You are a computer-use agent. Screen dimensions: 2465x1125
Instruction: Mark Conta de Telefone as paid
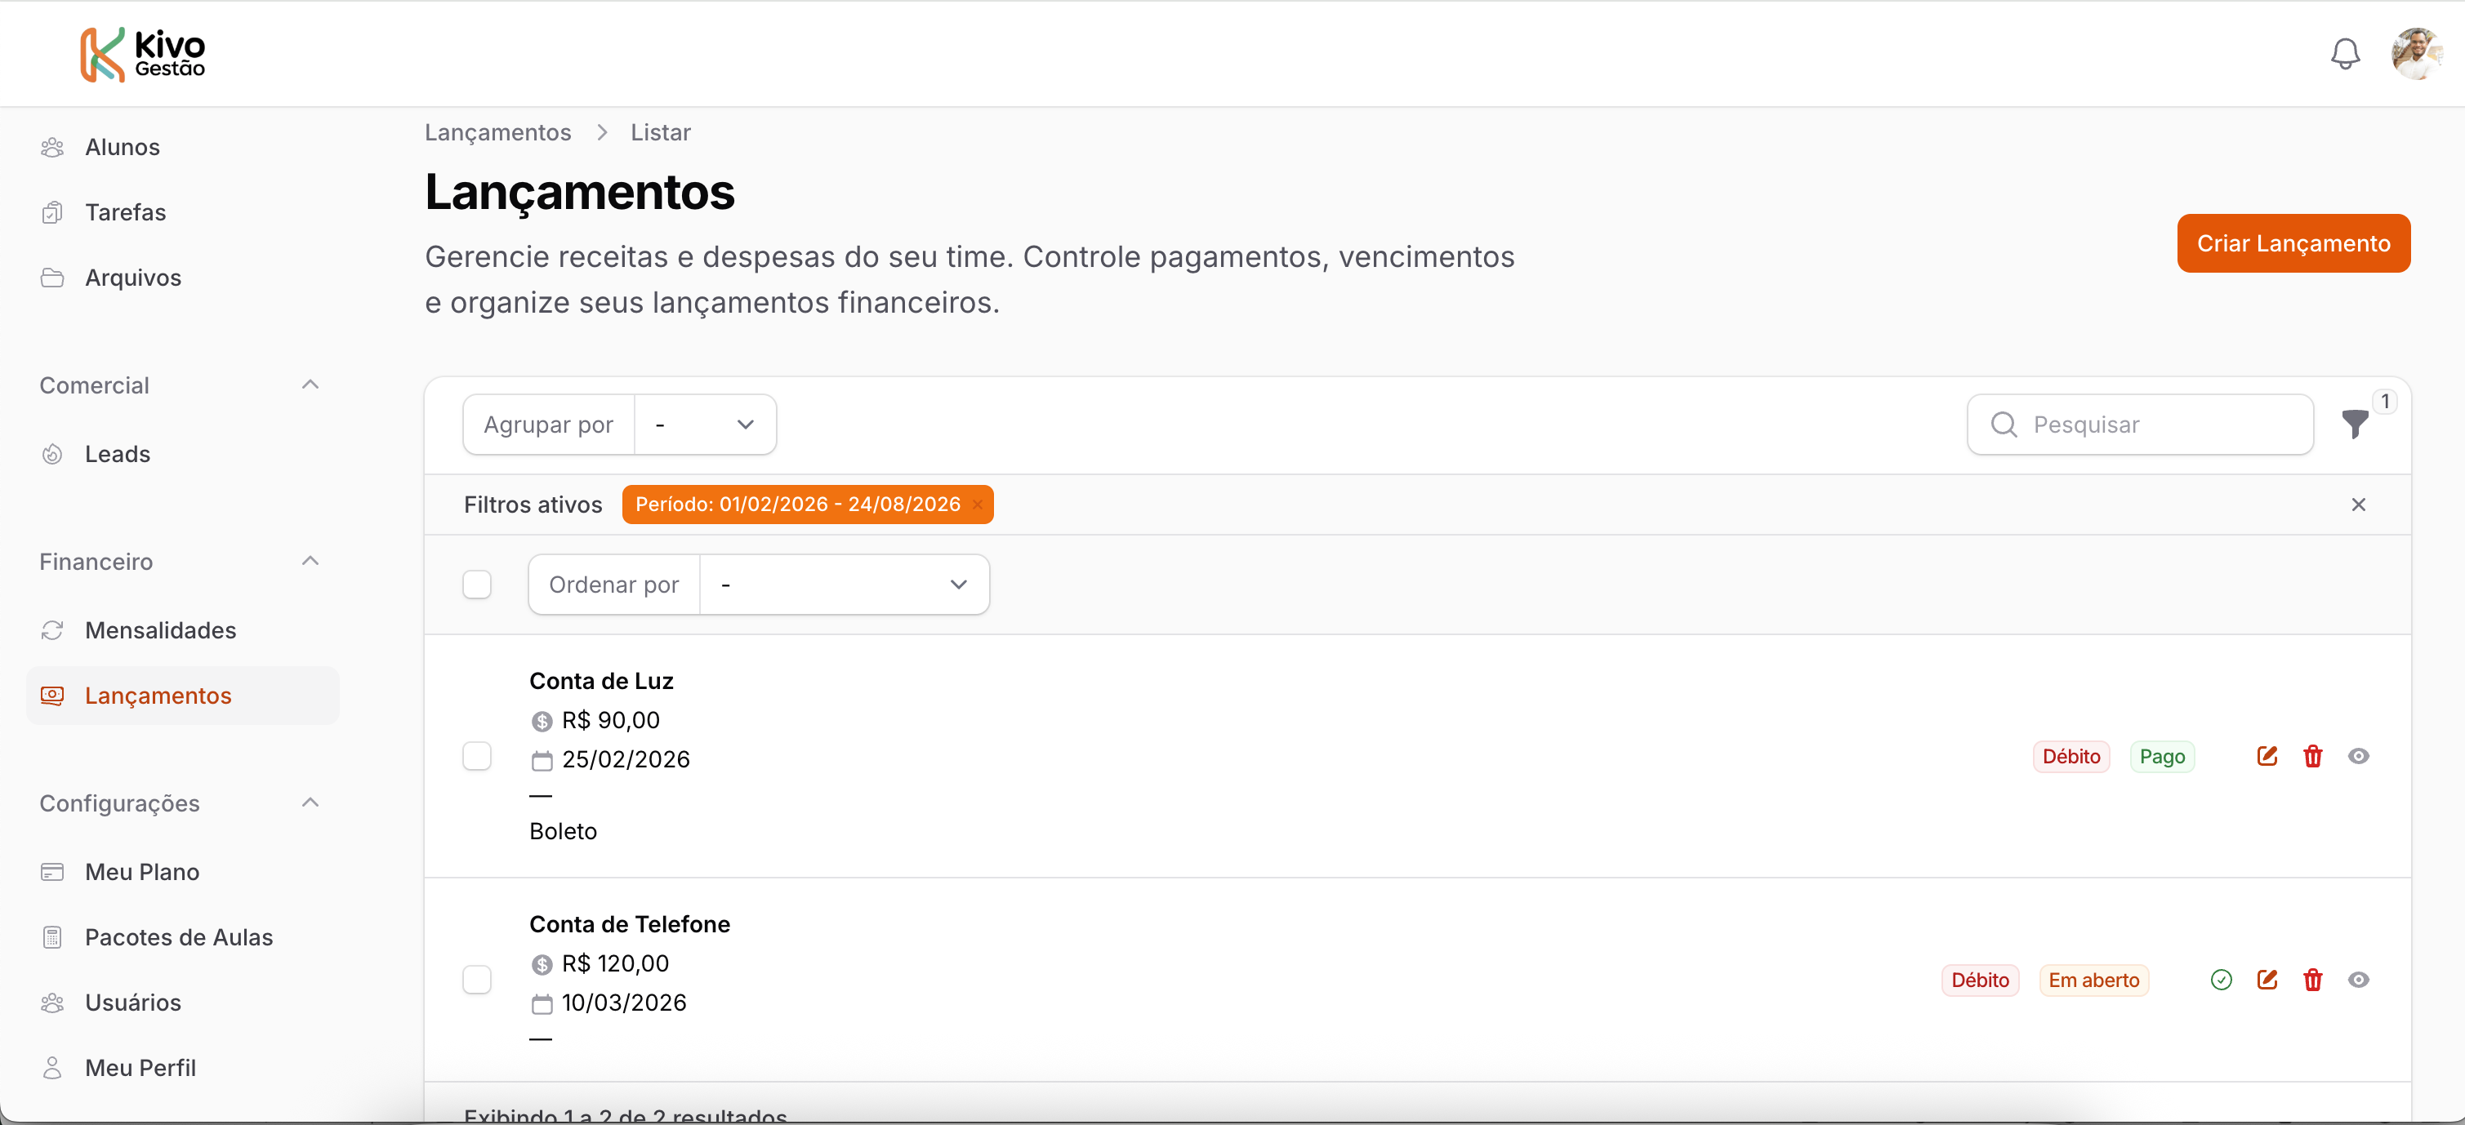(x=2221, y=979)
